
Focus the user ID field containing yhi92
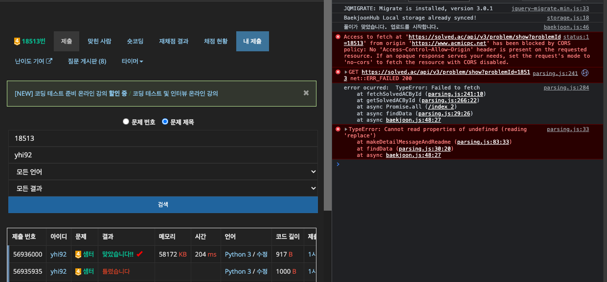pos(163,155)
